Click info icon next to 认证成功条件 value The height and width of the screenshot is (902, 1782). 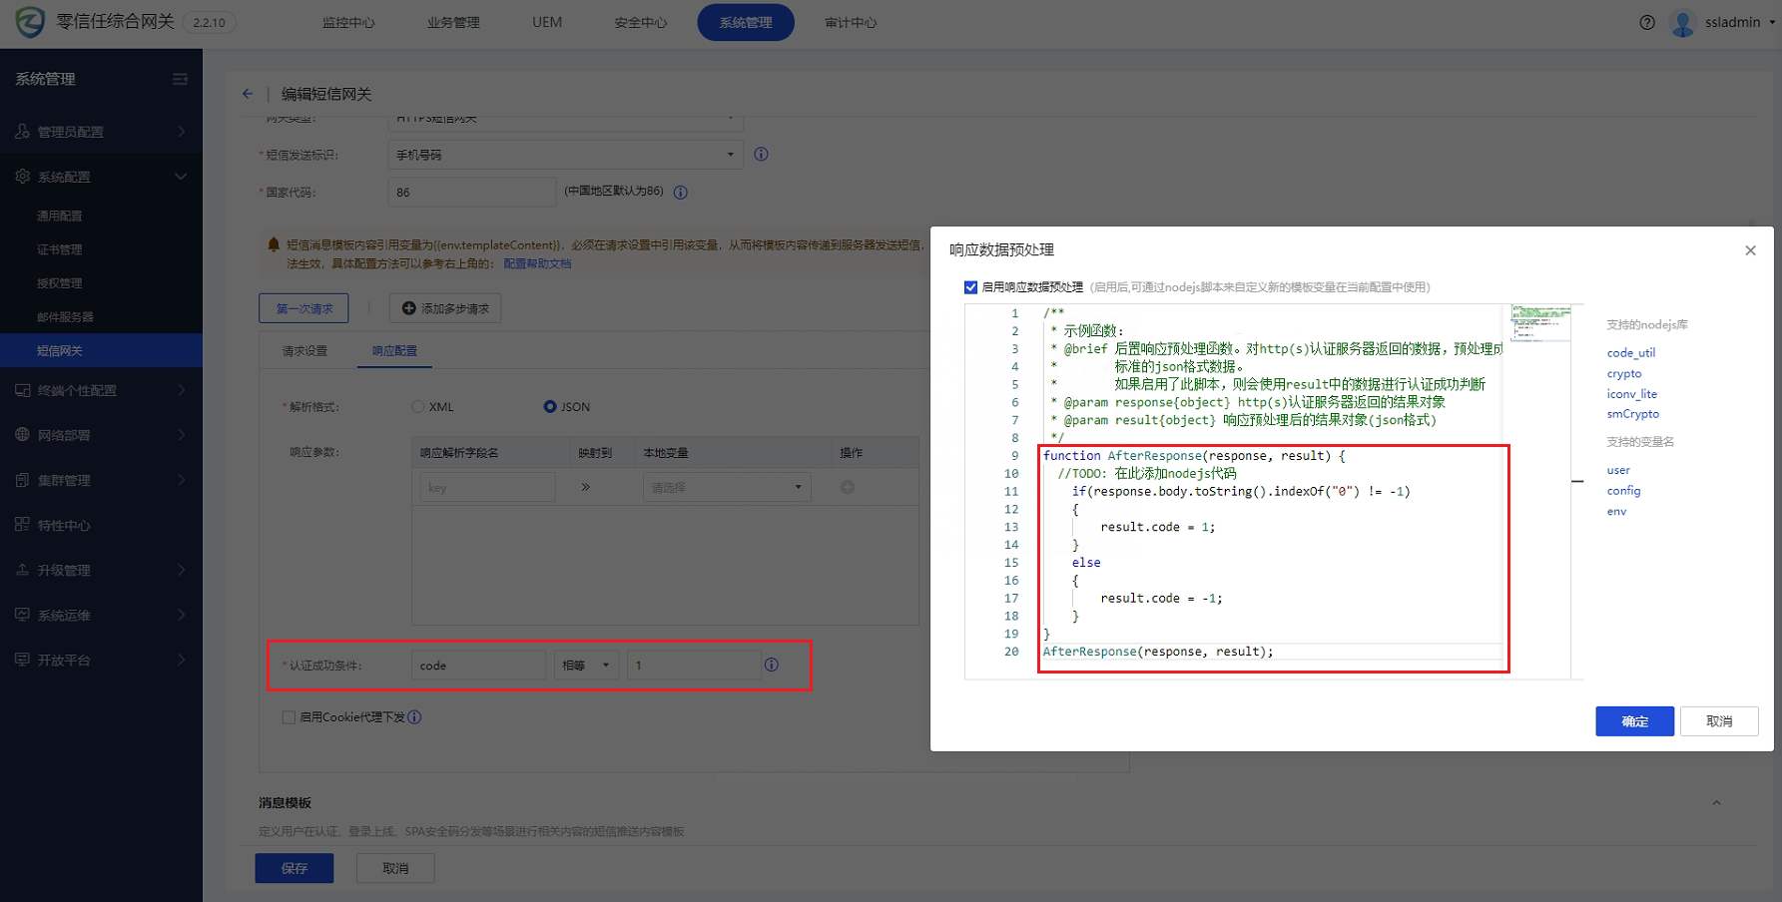[772, 665]
